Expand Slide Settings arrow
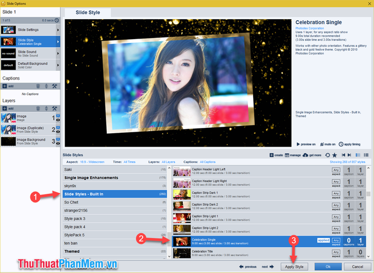374x273 pixels. tap(58, 30)
